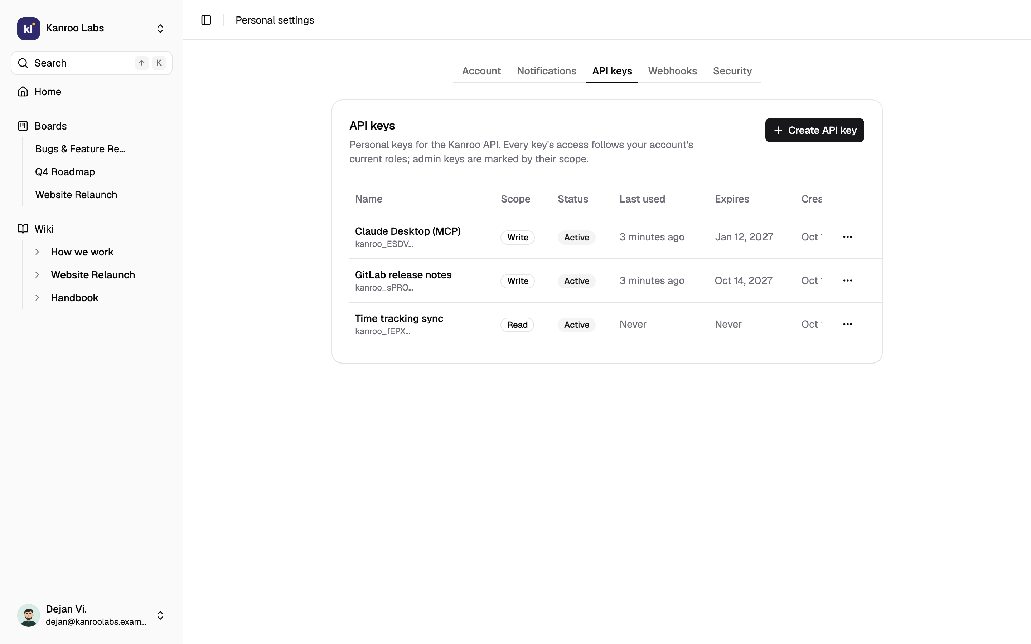Click the Write badge for GitLab release notes

(x=518, y=281)
